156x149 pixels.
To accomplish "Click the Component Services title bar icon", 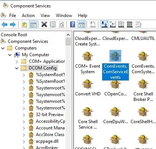I will (x=6, y=6).
